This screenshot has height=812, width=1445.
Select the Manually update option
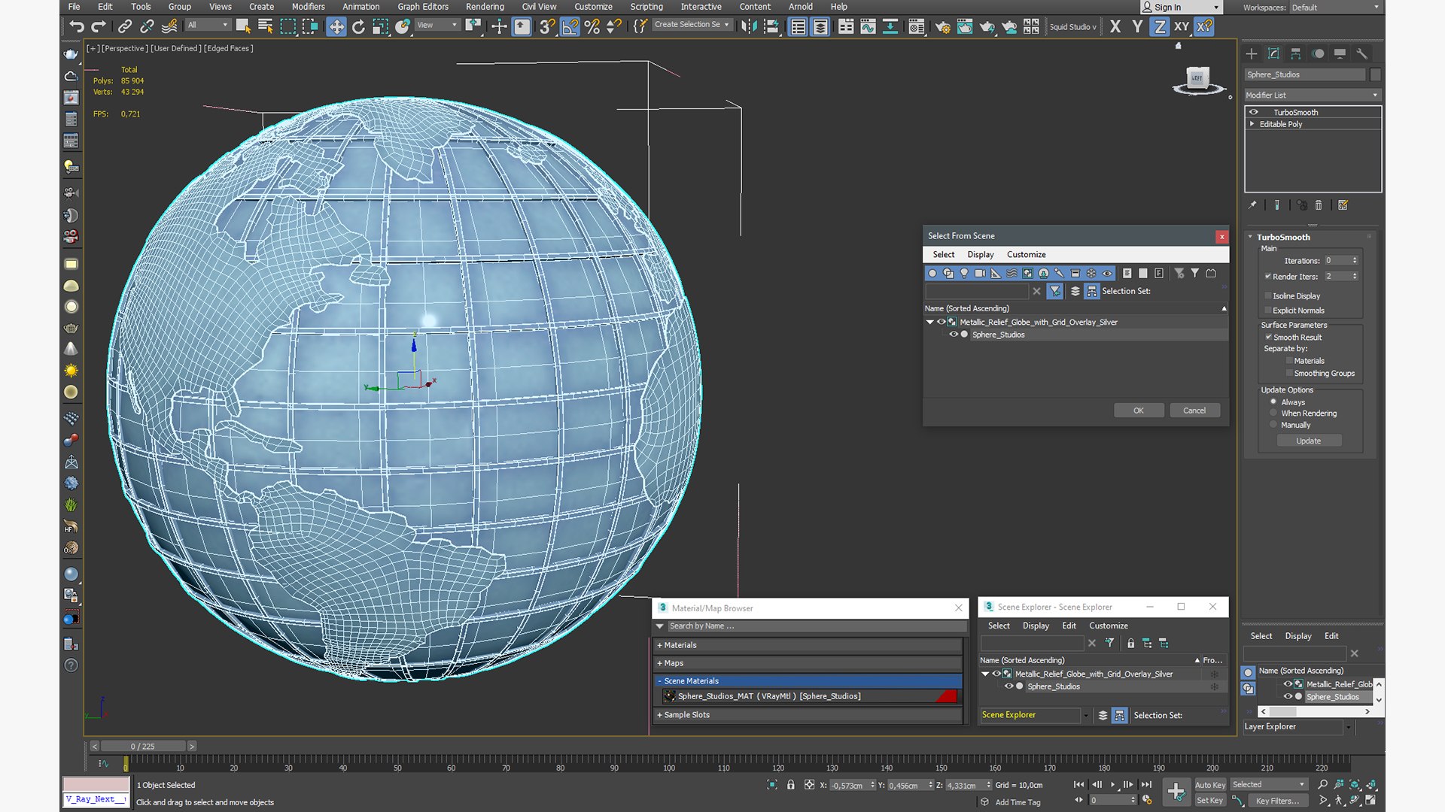pyautogui.click(x=1273, y=425)
